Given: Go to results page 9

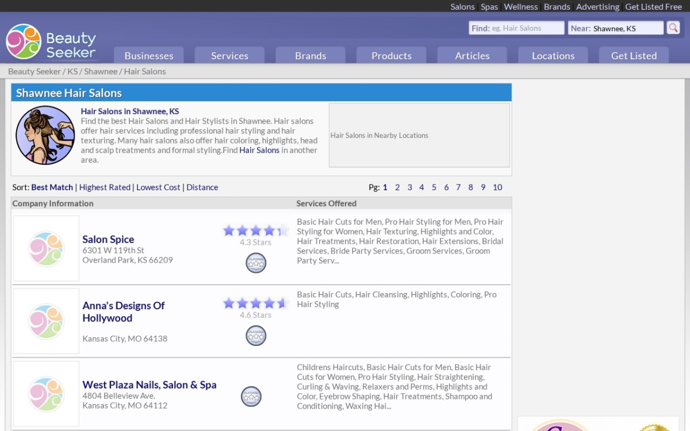Looking at the screenshot, I should [483, 187].
